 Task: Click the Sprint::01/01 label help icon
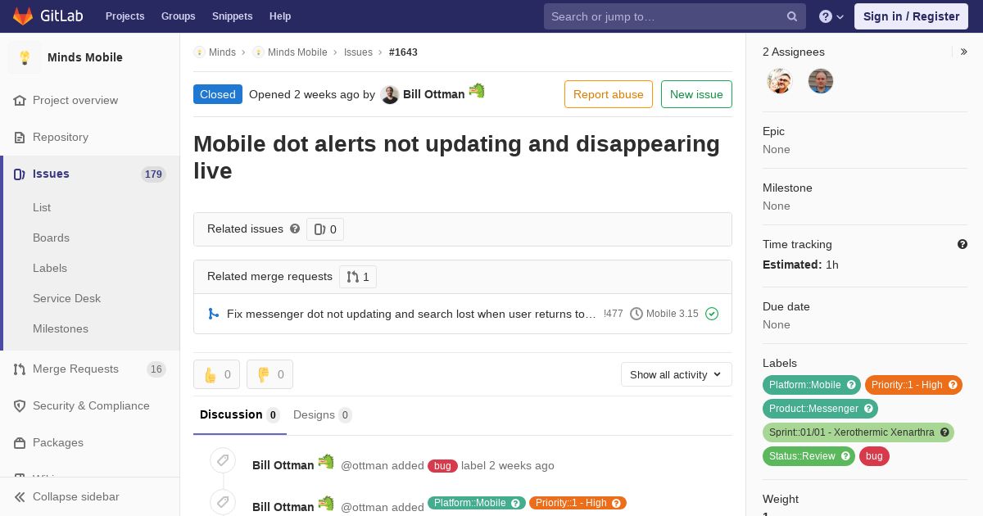click(944, 432)
